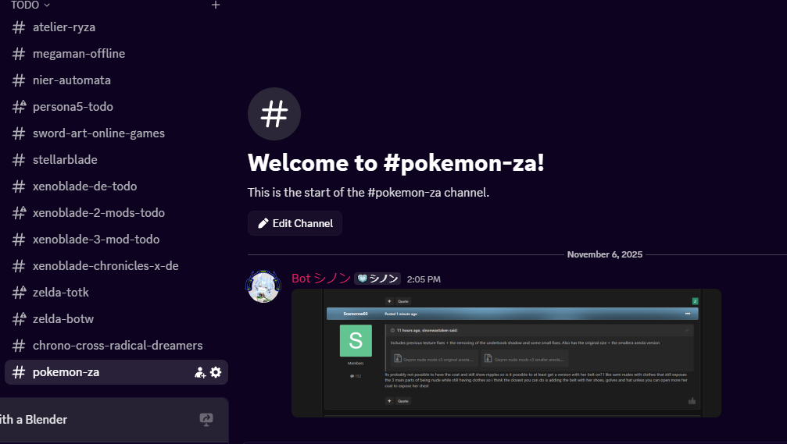787x444 pixels.
Task: Click the large hash welcome icon
Action: 274,114
